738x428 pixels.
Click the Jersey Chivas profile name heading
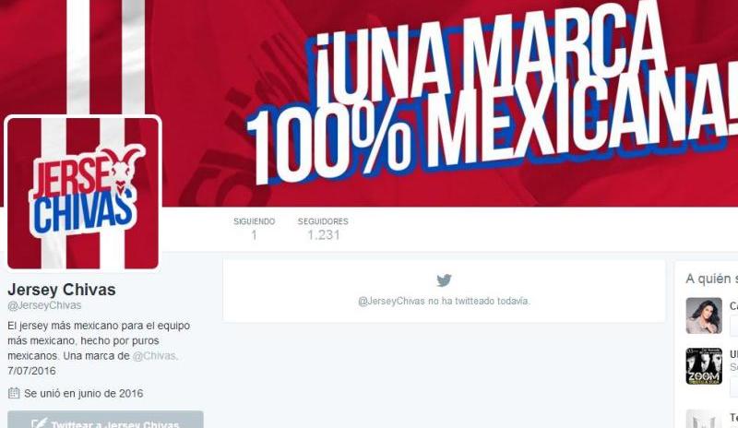click(62, 290)
